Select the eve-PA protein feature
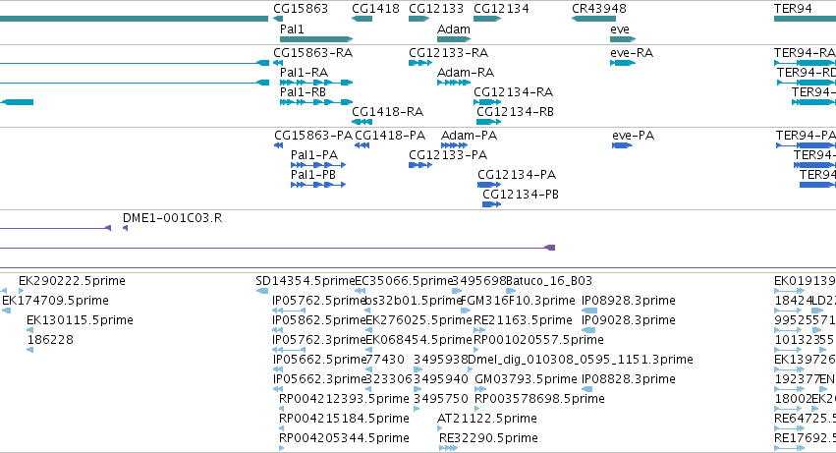This screenshot has height=453, width=836. point(622,145)
